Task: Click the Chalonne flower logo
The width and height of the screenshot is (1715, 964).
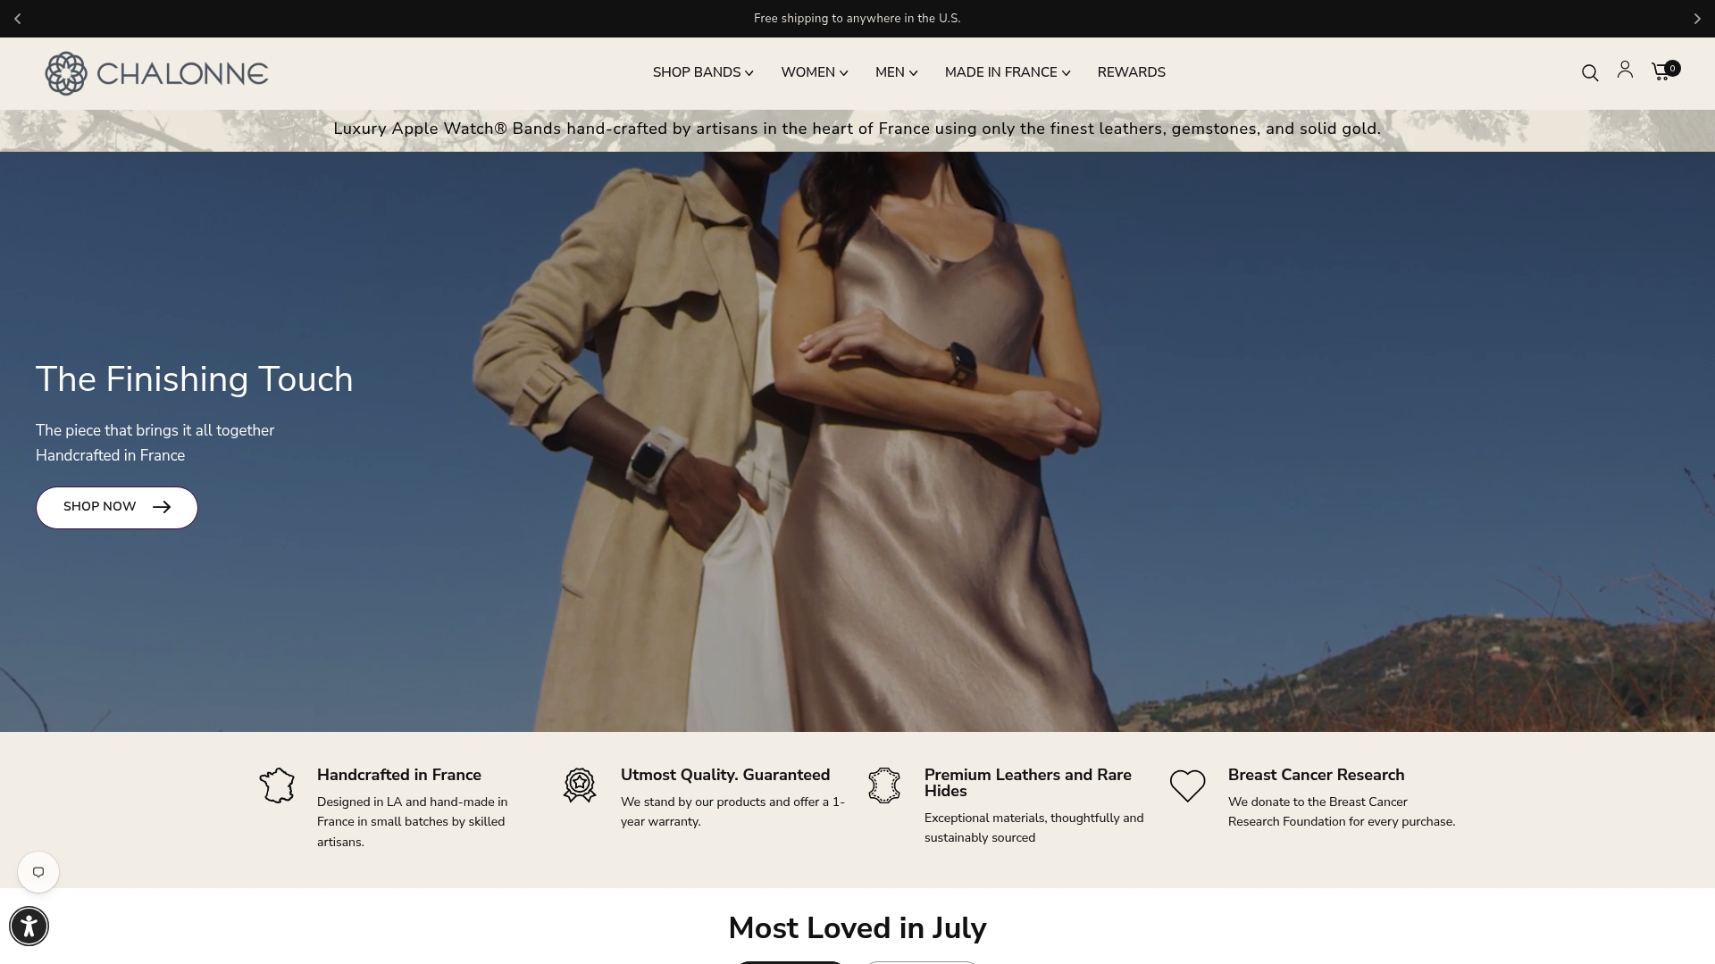Action: click(66, 73)
